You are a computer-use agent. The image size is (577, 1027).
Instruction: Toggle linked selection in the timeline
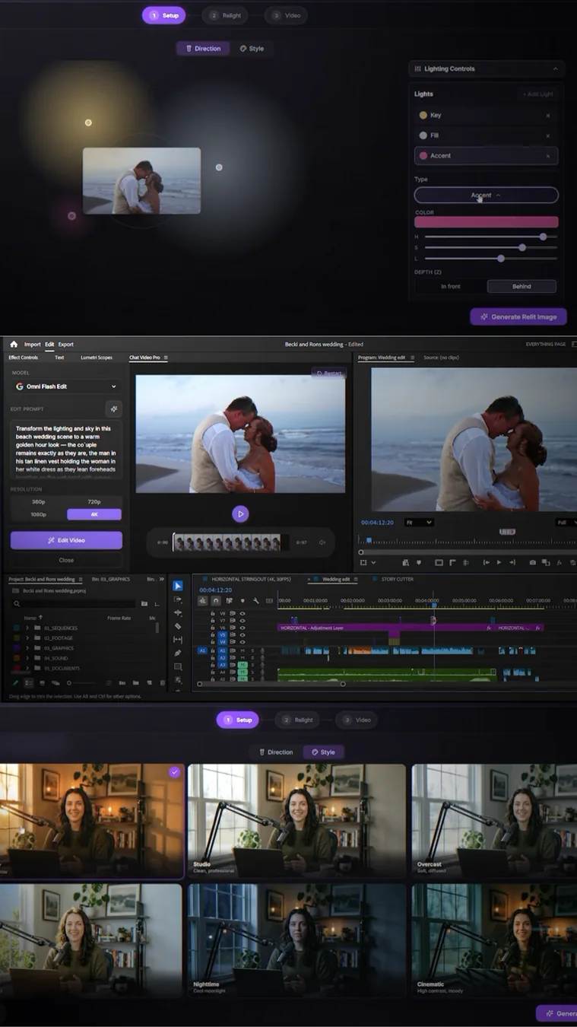(x=230, y=601)
